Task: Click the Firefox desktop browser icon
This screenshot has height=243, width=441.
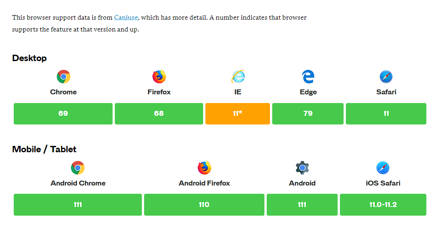Action: pos(159,77)
